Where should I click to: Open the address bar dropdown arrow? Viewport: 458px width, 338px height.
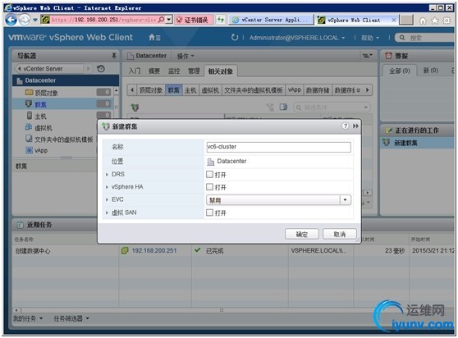pos(169,20)
